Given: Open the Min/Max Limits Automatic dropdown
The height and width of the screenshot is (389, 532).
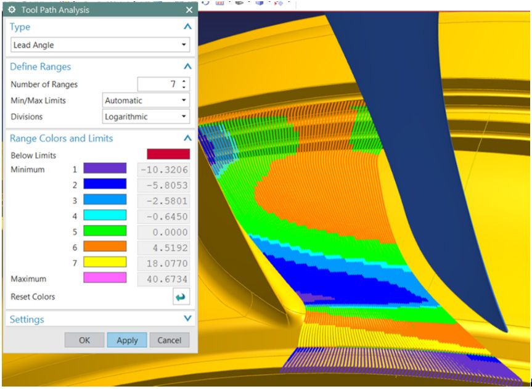Looking at the screenshot, I should pos(146,100).
